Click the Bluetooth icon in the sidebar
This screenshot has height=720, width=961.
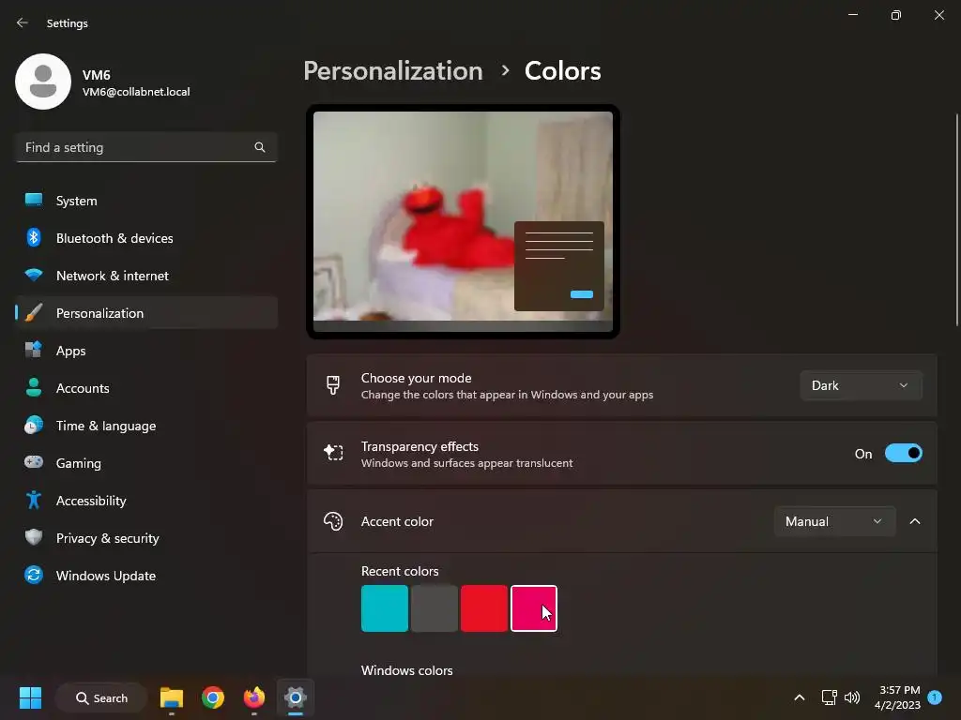pyautogui.click(x=34, y=237)
